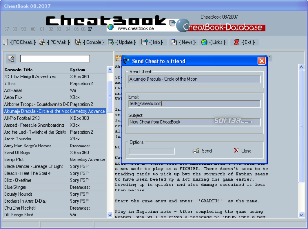Select Army Men Sarge's Heroes row
Screen dimensions: 308x229
[55, 146]
